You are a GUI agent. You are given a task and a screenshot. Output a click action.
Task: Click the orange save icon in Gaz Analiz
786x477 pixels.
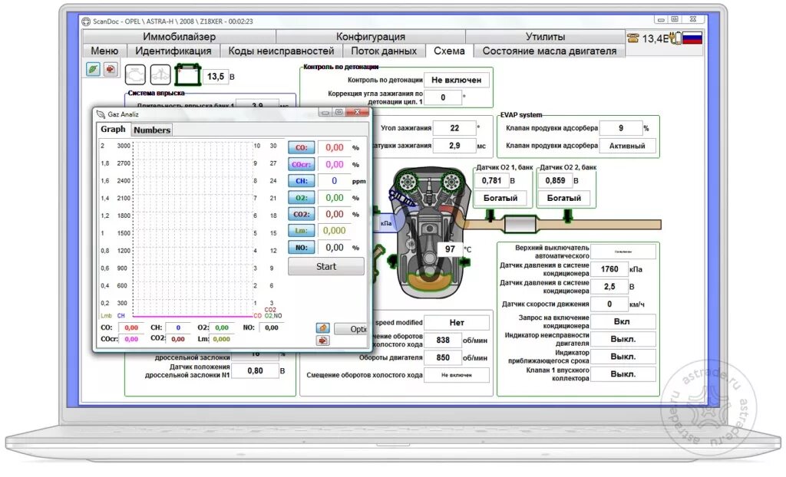[323, 327]
